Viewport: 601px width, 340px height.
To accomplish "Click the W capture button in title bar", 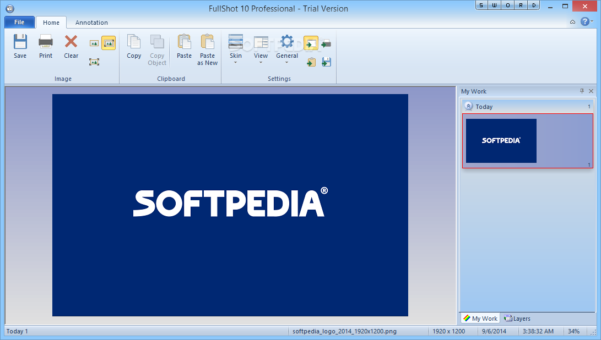I will (x=495, y=6).
